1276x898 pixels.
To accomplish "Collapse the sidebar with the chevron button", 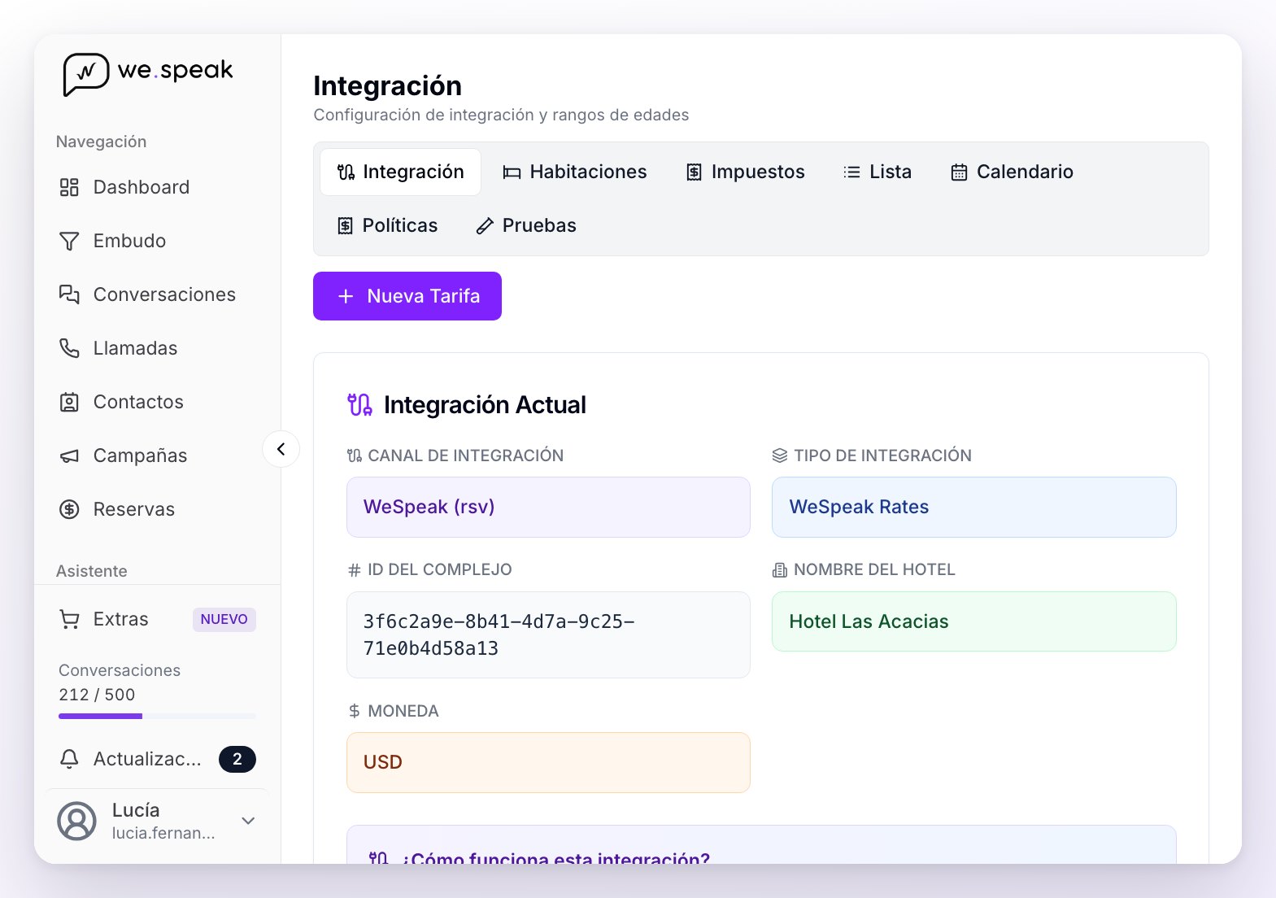I will (281, 449).
